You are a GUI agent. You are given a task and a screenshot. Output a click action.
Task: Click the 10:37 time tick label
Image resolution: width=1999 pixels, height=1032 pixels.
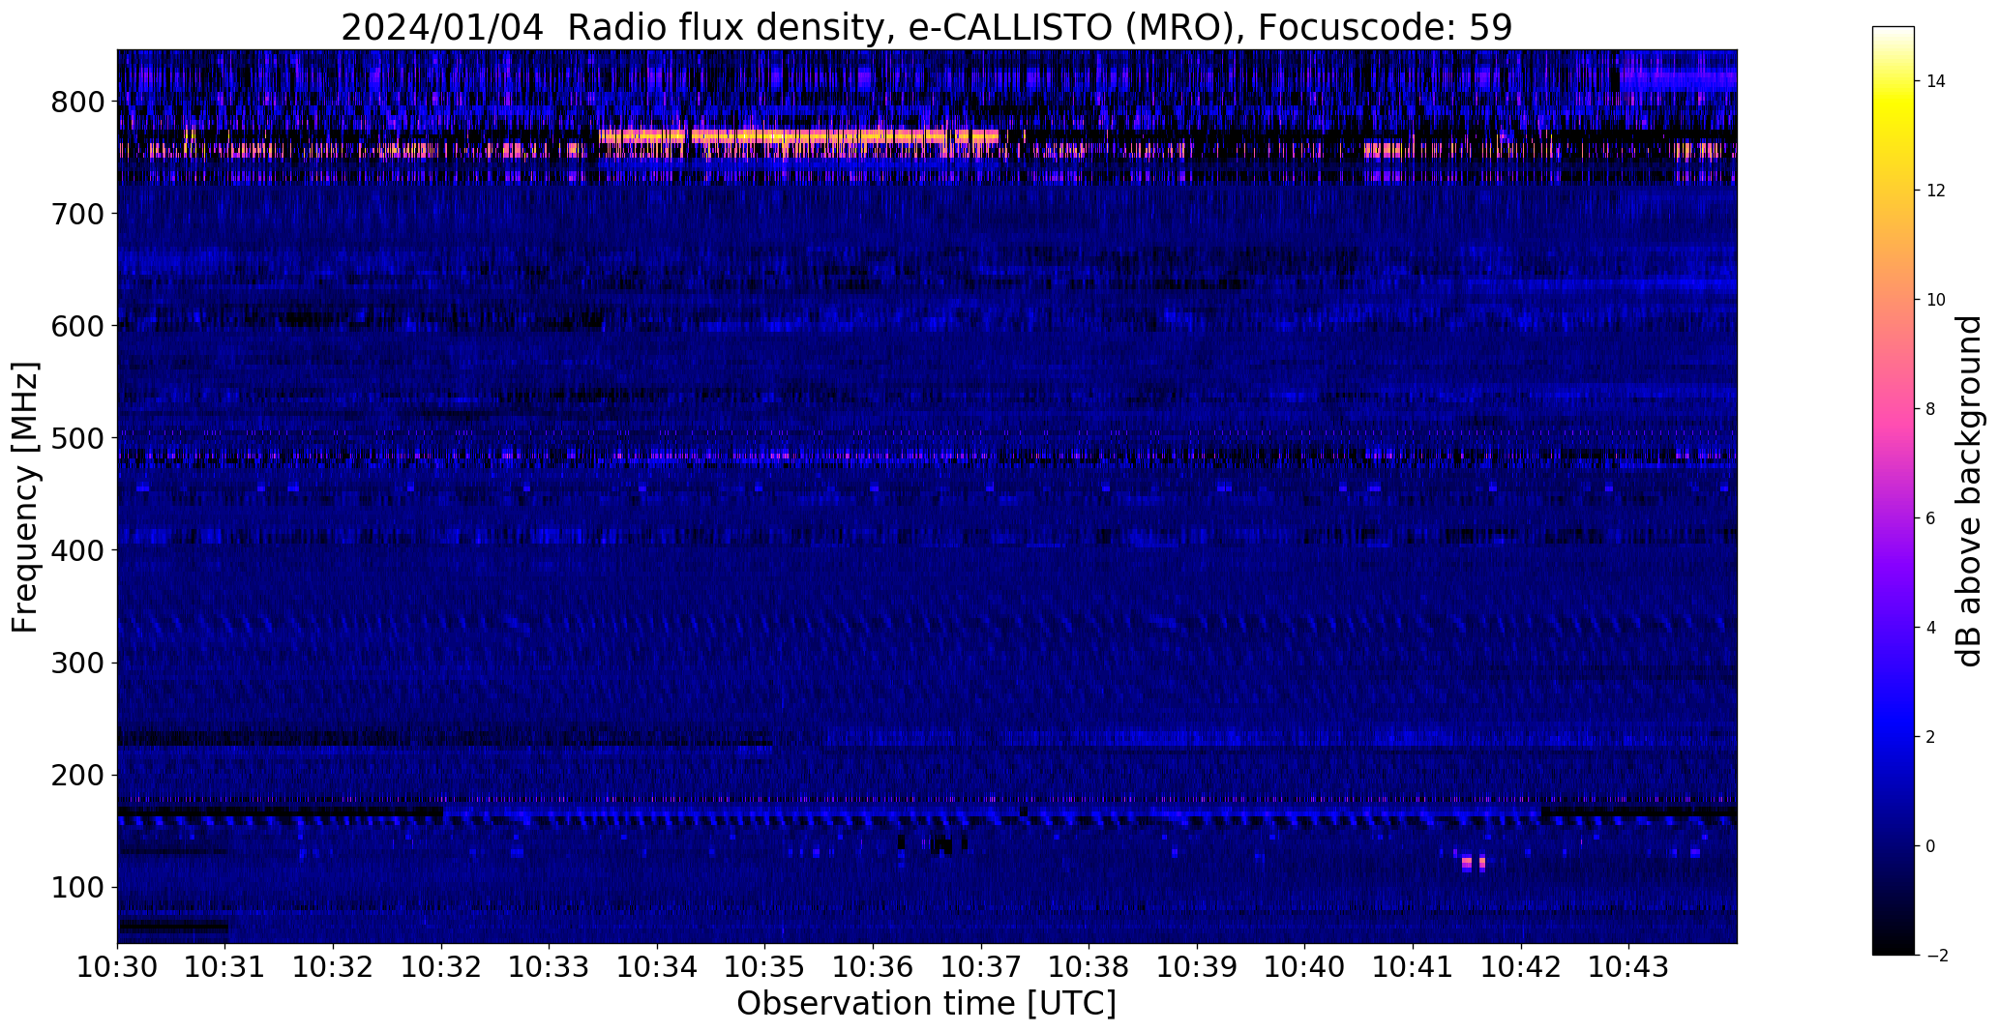[981, 966]
